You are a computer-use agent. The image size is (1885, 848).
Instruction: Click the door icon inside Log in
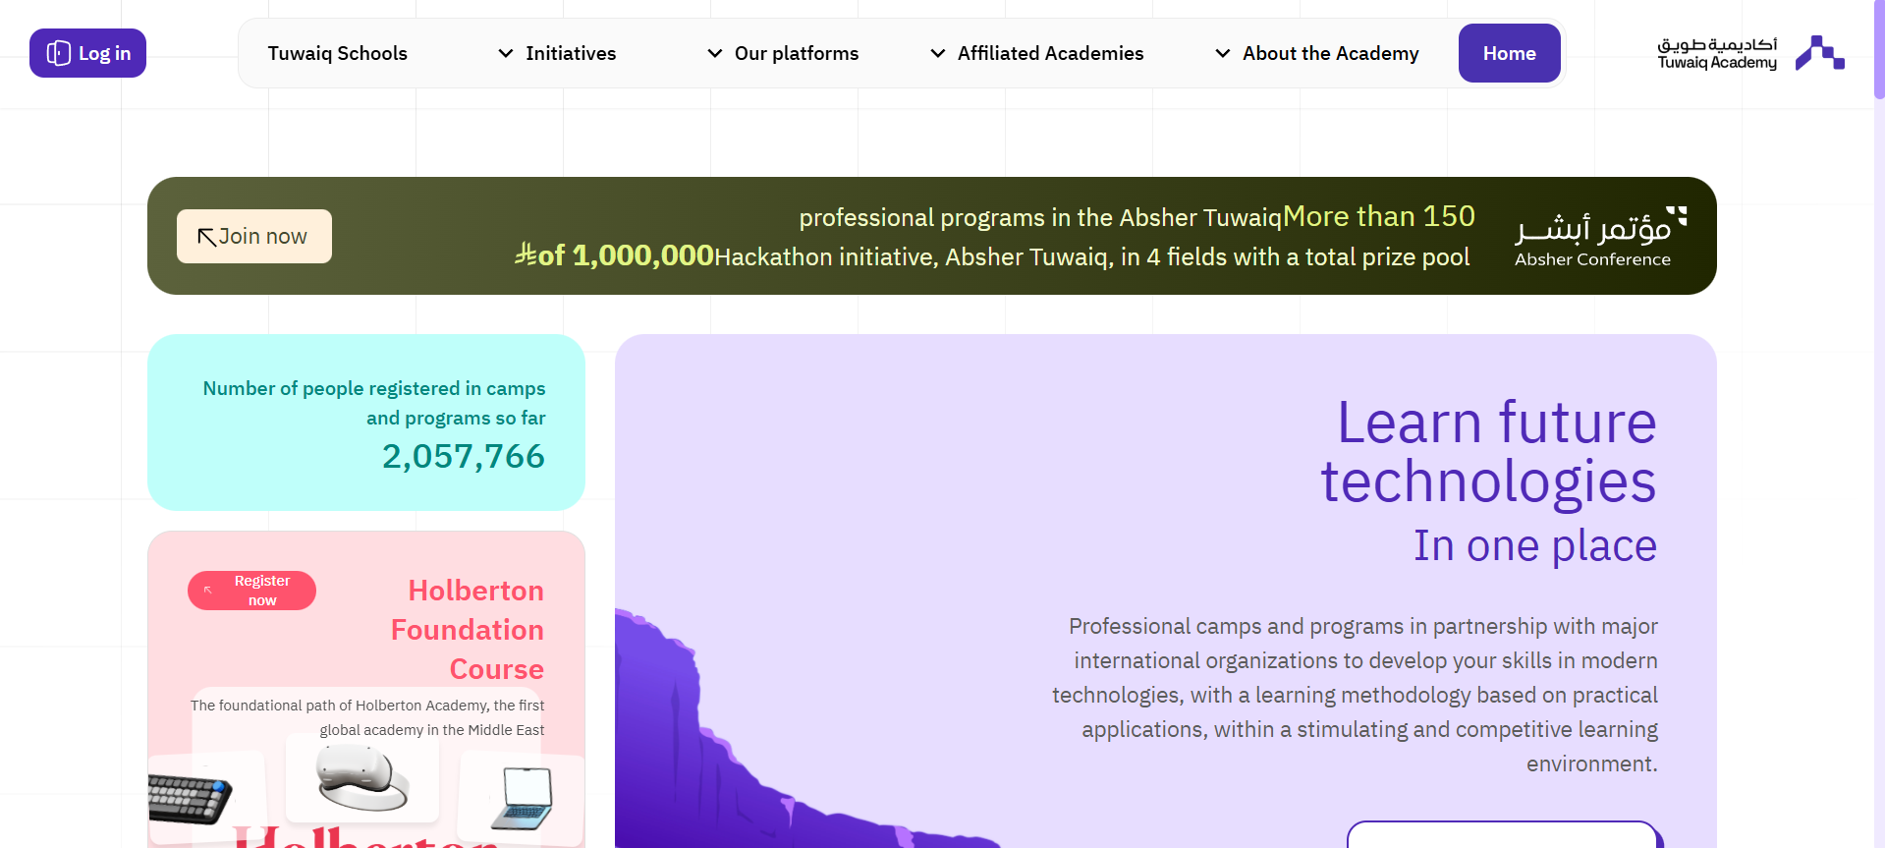[x=59, y=53]
